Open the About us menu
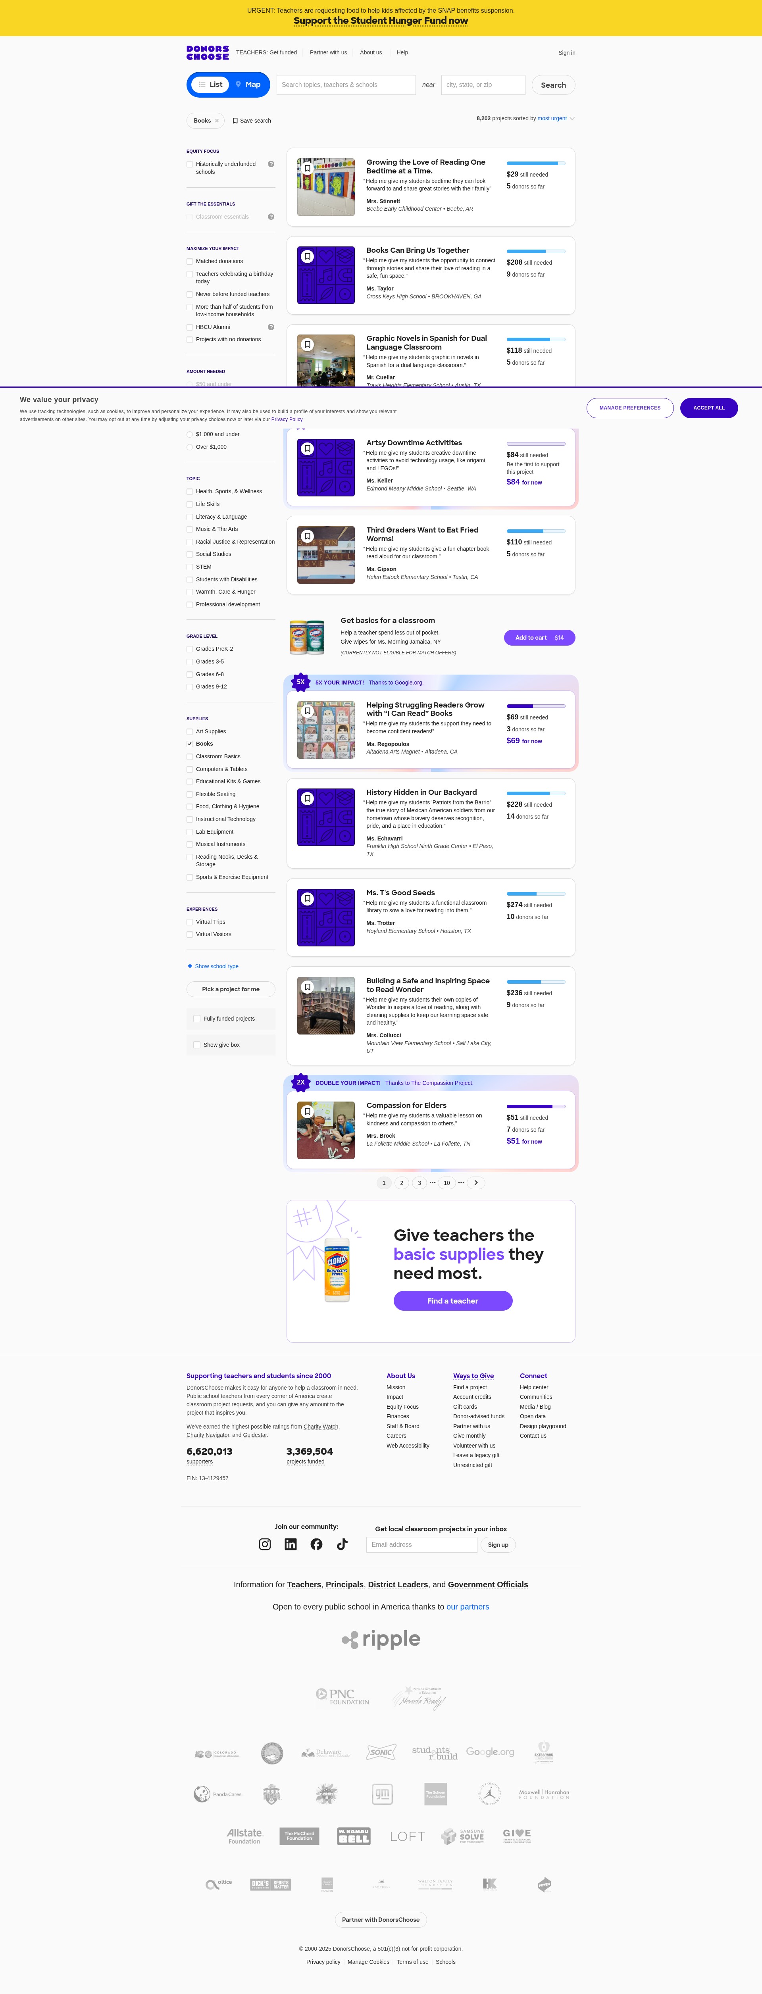The width and height of the screenshot is (762, 1994). (x=371, y=53)
